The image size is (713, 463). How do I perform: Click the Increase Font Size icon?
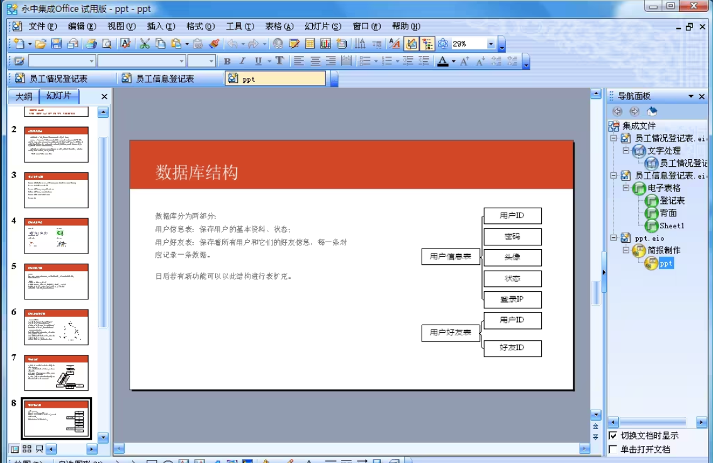(x=464, y=61)
